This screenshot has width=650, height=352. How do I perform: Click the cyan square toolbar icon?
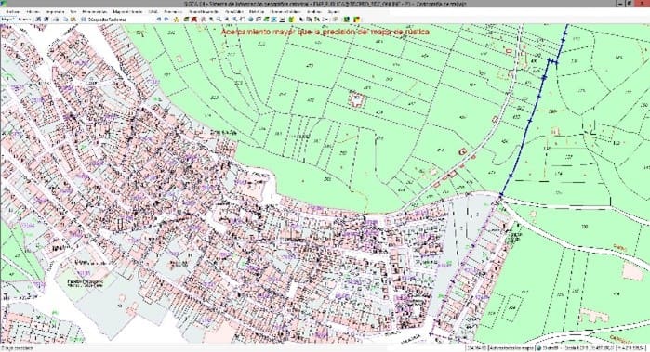(273, 20)
